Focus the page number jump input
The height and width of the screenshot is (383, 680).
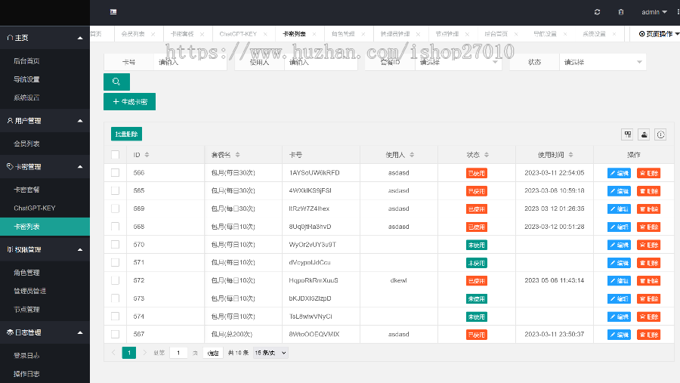178,353
